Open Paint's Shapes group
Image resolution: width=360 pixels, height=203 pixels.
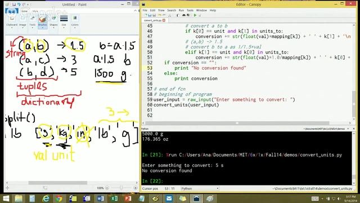click(53, 22)
